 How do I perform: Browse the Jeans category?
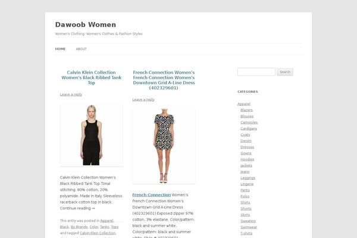(245, 171)
